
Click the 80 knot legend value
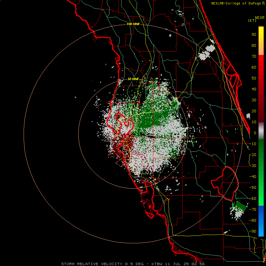pyautogui.click(x=254, y=46)
